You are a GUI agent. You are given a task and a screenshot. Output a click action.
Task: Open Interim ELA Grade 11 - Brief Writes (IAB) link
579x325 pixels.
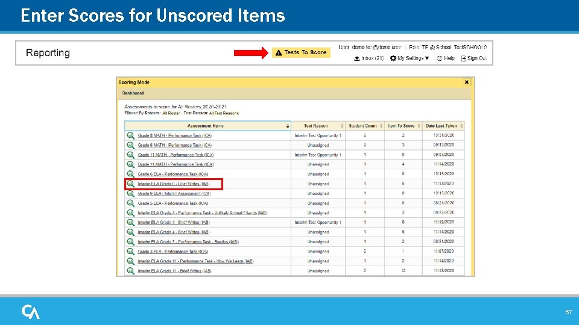click(x=174, y=271)
